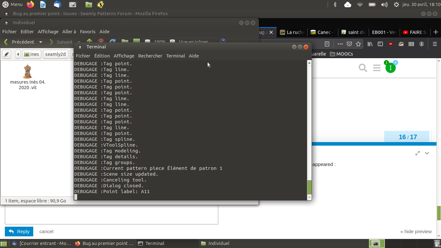
Task: Open the Firefox launcher in top panel
Action: pyautogui.click(x=30, y=5)
